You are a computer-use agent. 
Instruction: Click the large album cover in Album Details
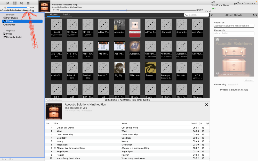point(234,57)
